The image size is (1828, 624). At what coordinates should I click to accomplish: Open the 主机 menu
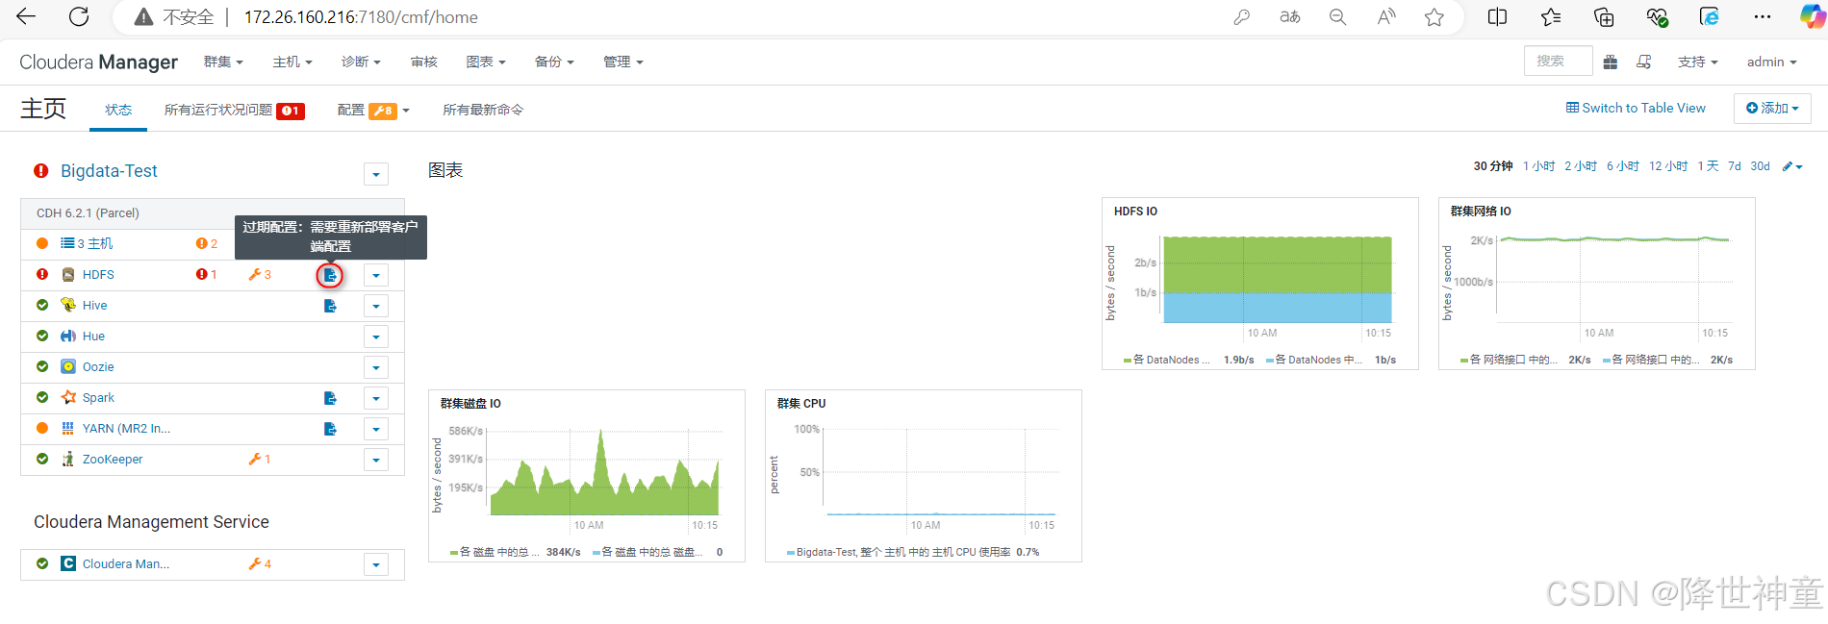click(292, 62)
